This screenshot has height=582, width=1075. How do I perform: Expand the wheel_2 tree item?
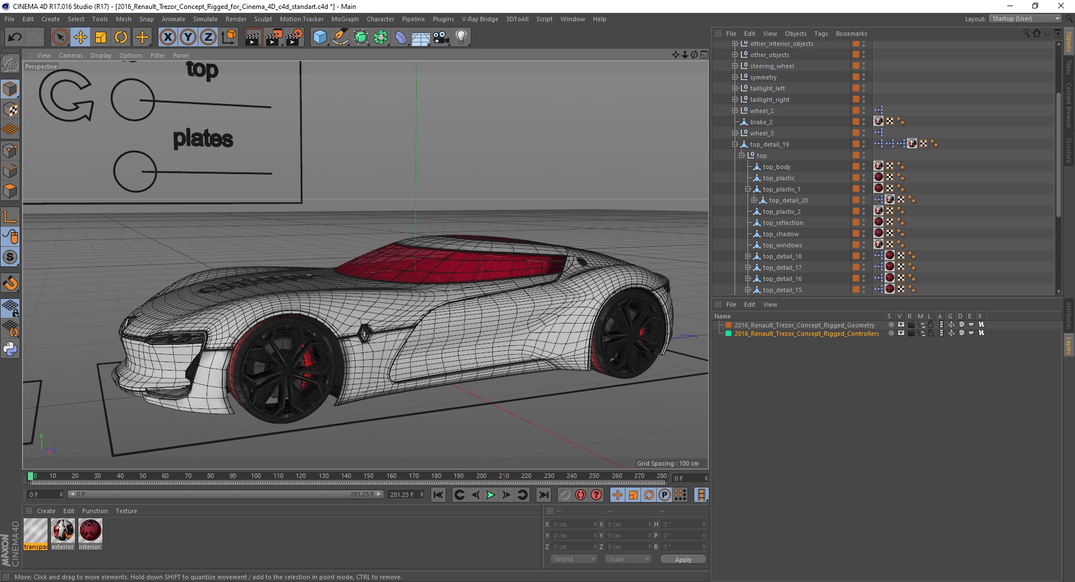tap(735, 111)
